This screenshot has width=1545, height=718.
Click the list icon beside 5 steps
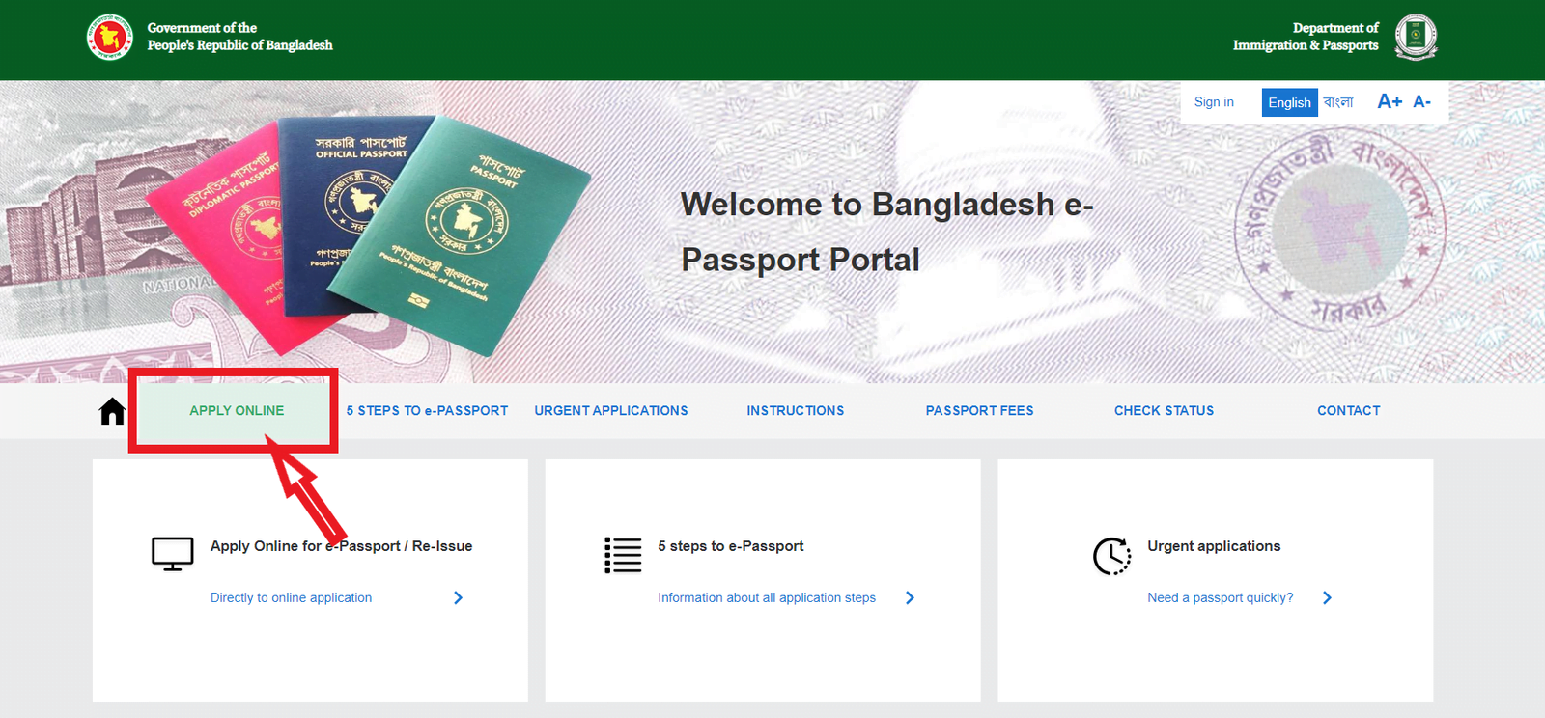pyautogui.click(x=623, y=555)
